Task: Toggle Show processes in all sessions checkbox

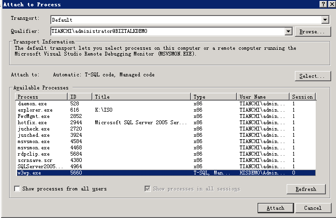Action: (147, 189)
